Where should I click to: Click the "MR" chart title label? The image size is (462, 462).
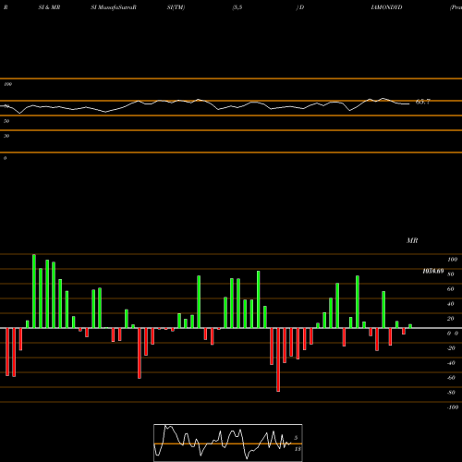pyautogui.click(x=412, y=240)
